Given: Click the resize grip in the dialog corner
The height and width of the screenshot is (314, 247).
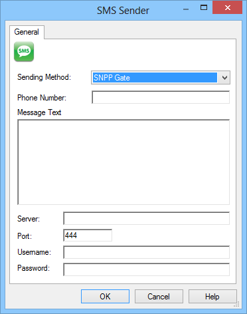Looking at the screenshot, I should tap(236, 304).
